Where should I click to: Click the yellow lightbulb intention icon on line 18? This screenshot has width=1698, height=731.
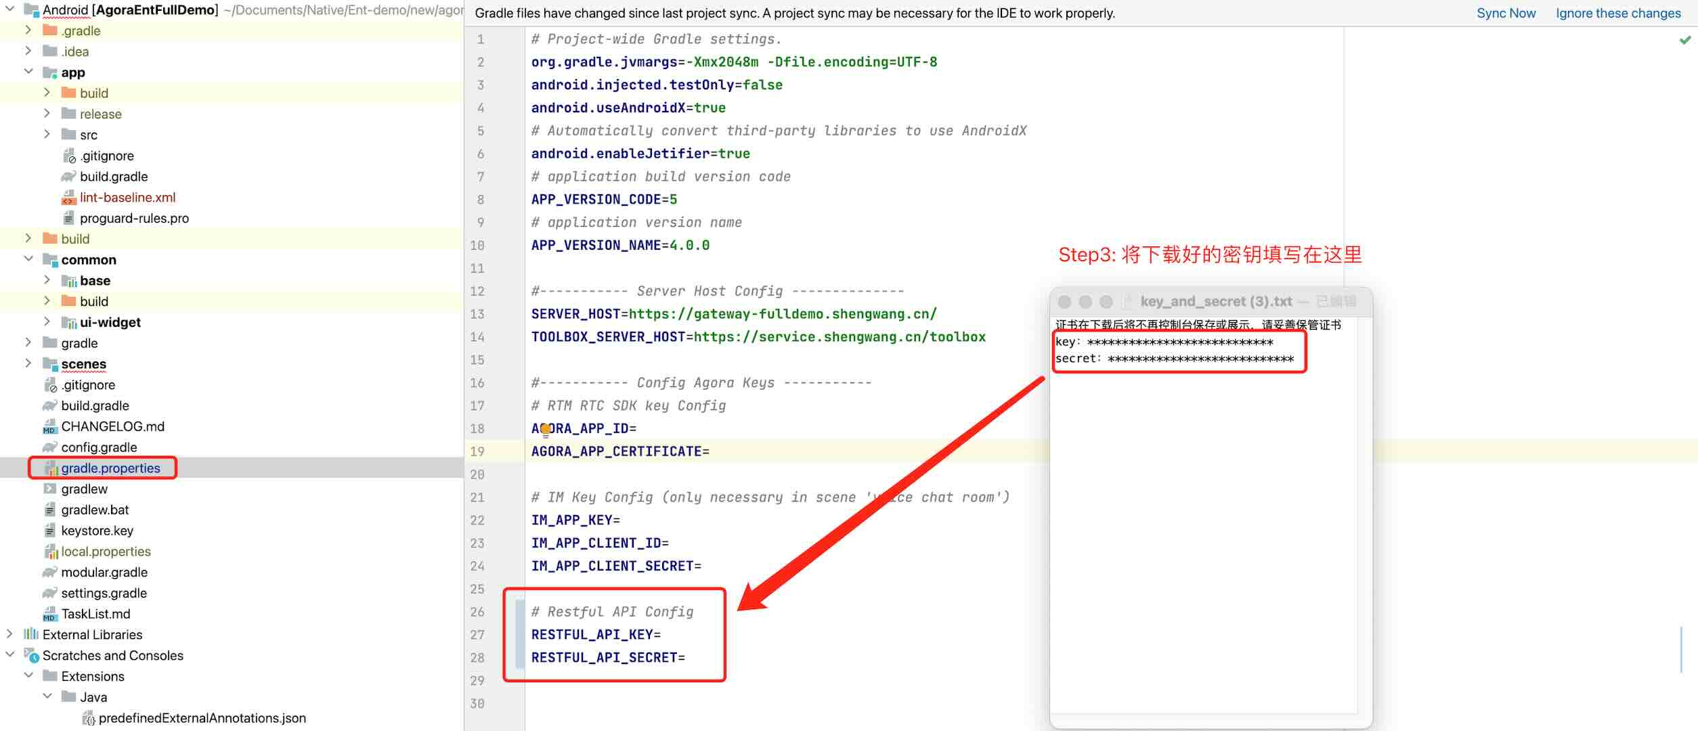point(546,429)
